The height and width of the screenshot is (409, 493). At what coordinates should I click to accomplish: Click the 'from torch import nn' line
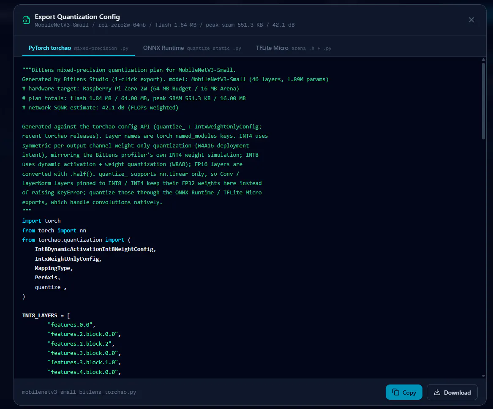click(x=54, y=230)
